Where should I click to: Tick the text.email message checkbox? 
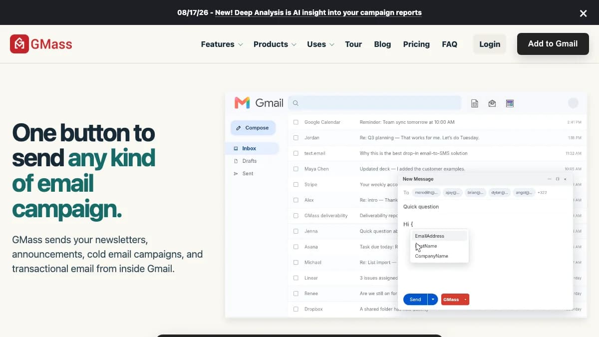tap(296, 153)
